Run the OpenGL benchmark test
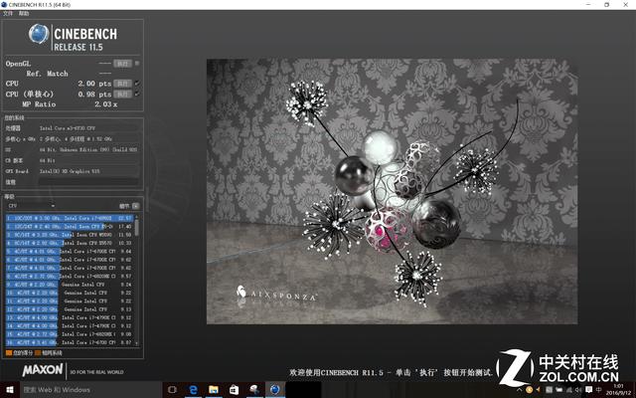636x398 pixels. coord(122,64)
